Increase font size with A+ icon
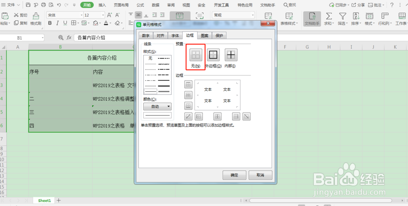 coord(109,15)
